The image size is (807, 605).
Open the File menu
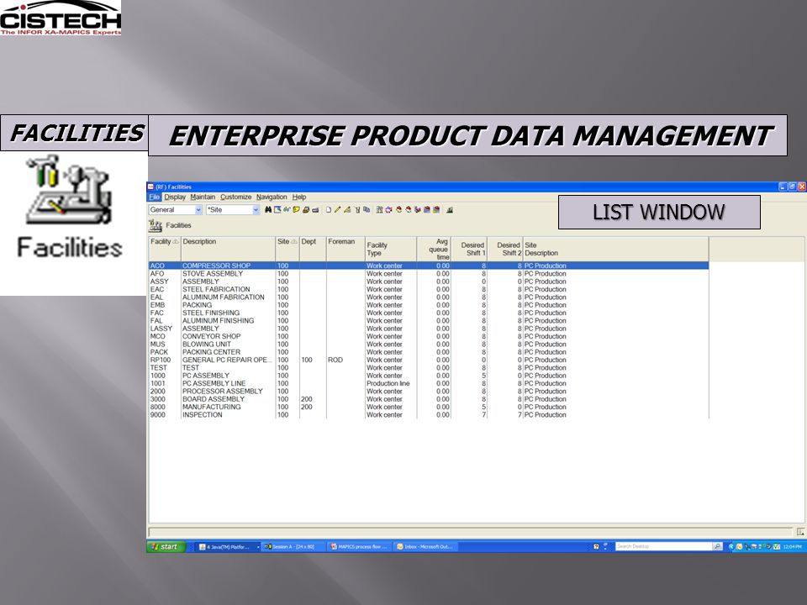tap(155, 197)
